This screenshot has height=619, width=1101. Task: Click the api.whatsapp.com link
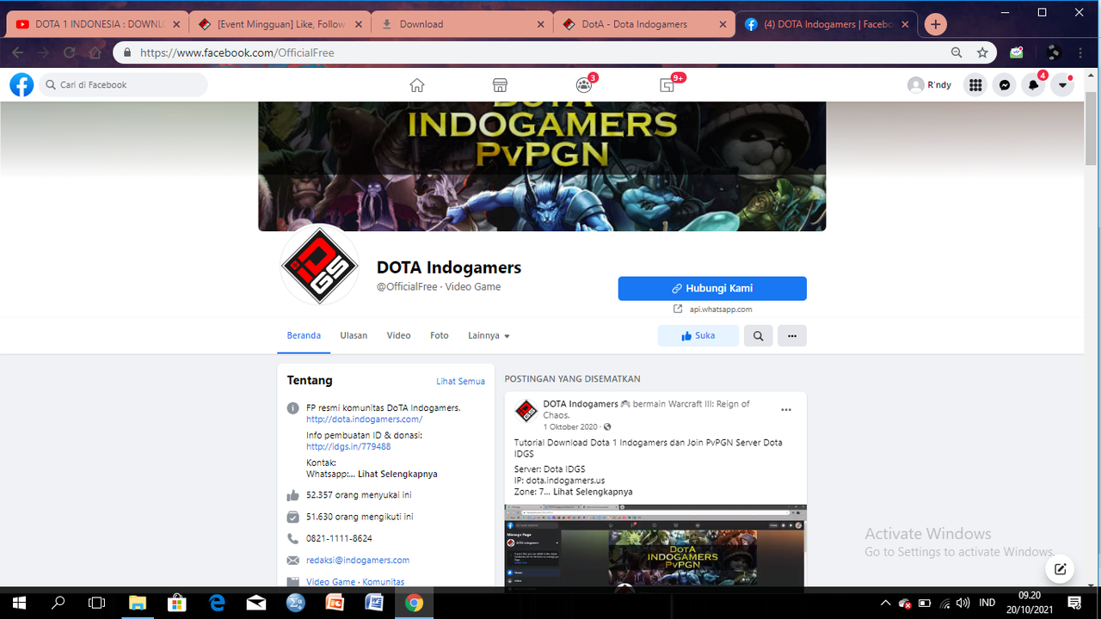click(721, 309)
